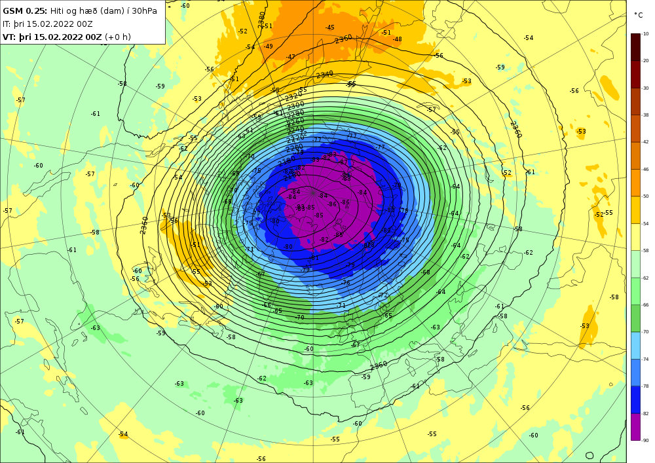Click the -66 temperature value
The image size is (655, 463).
(267, 305)
